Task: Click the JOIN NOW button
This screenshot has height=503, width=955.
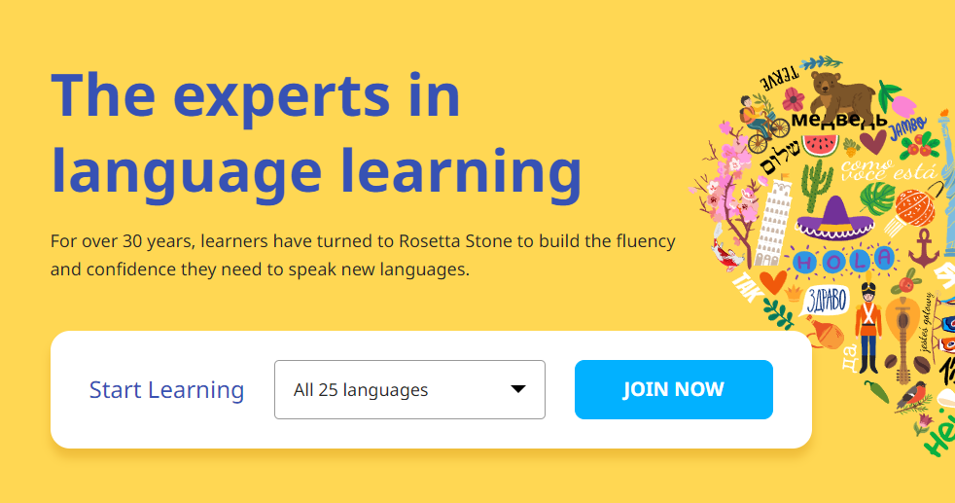Action: tap(673, 389)
